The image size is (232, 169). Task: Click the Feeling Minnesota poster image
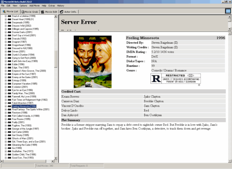point(93,62)
